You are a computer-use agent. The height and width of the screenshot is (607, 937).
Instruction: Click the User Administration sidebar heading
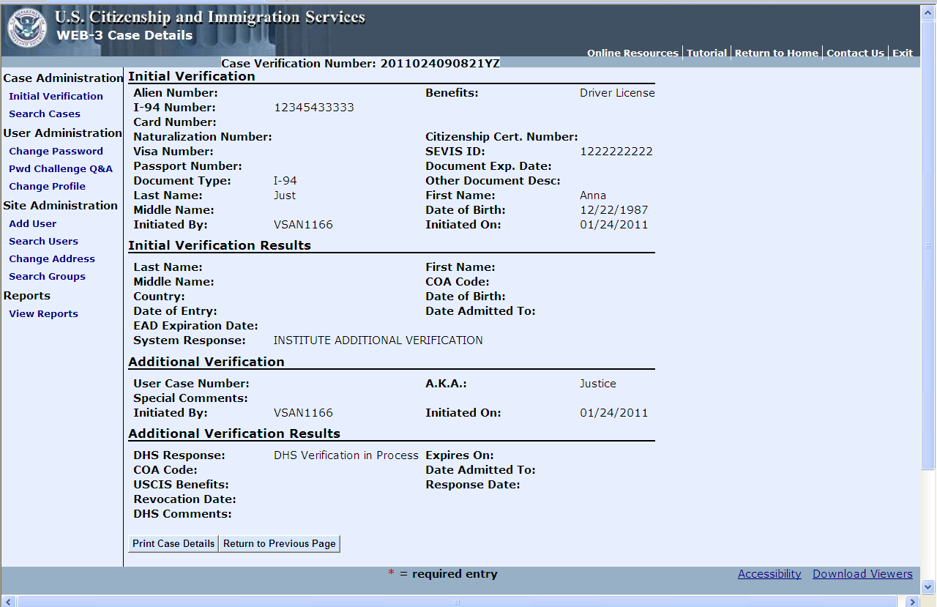[63, 133]
